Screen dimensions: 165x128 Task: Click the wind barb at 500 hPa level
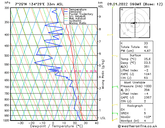click(x=115, y=56)
